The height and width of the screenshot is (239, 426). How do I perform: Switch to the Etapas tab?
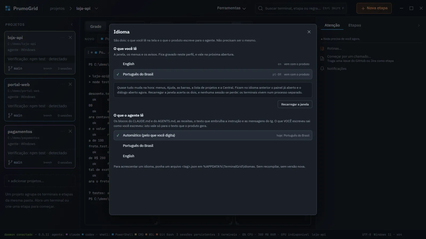[x=355, y=25]
